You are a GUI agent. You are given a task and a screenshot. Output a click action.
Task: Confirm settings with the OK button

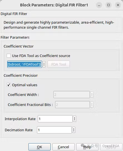pyautogui.click(x=40, y=147)
